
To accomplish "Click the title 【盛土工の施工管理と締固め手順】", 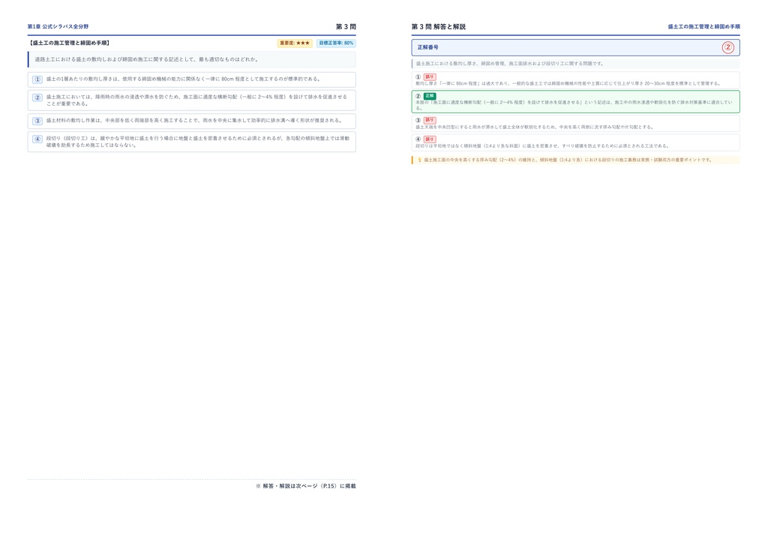I will (x=69, y=43).
